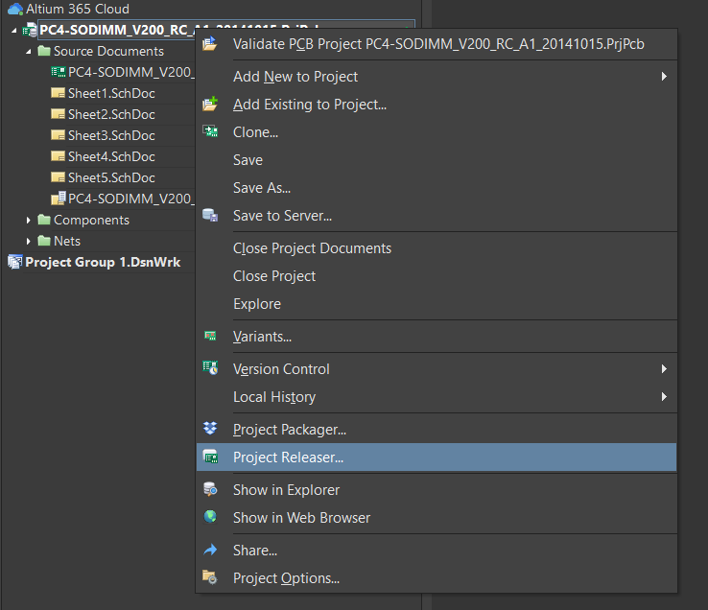Select Share... menu entry
Image resolution: width=708 pixels, height=610 pixels.
[437, 550]
